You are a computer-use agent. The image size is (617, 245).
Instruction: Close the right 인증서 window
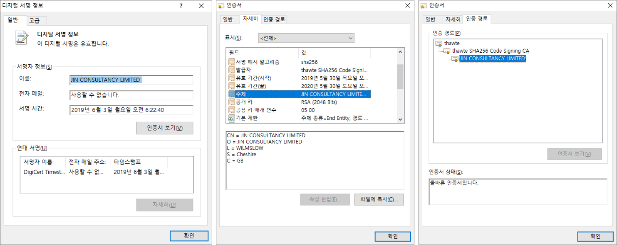610,6
